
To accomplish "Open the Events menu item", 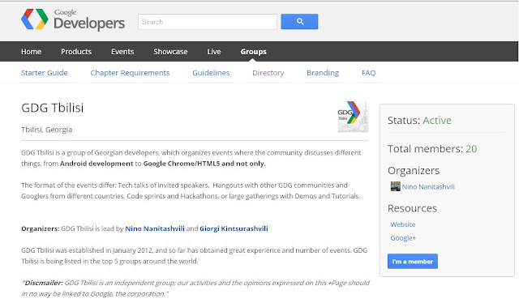I will pyautogui.click(x=122, y=52).
